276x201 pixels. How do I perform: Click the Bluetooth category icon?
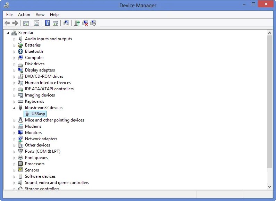click(20, 51)
